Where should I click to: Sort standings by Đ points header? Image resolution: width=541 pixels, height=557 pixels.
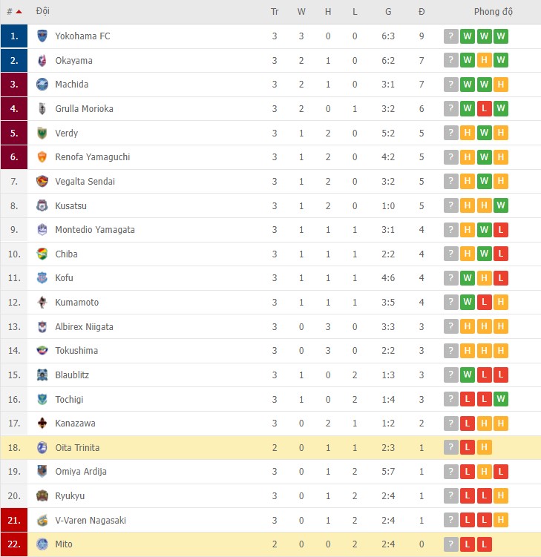point(422,12)
